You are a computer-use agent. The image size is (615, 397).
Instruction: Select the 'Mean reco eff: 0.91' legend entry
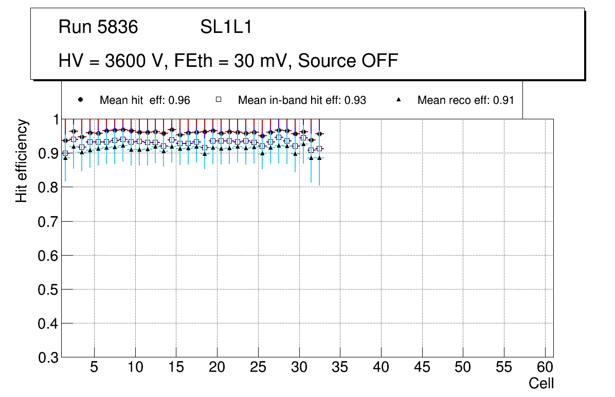(x=465, y=100)
